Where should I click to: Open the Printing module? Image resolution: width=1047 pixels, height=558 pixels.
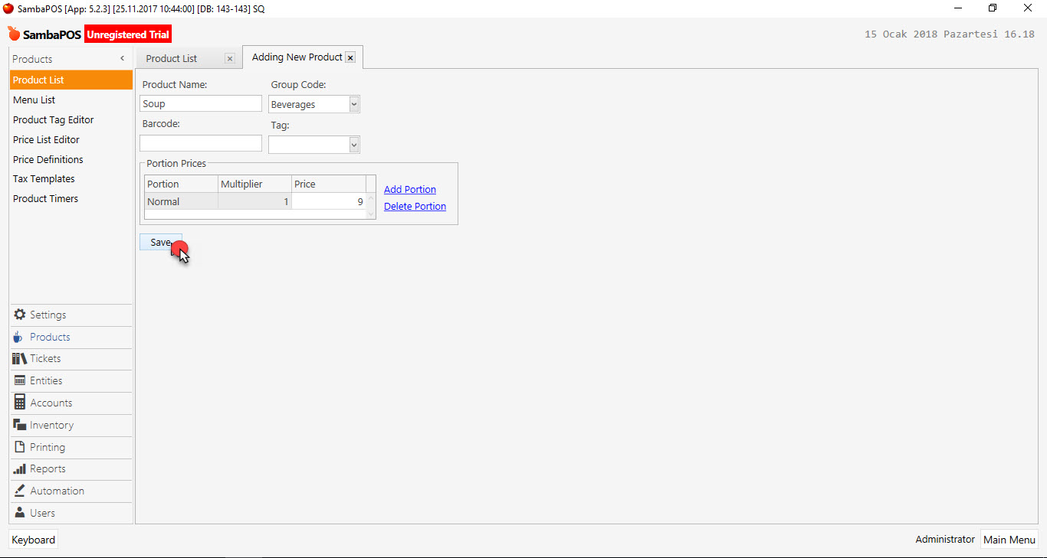(46, 447)
